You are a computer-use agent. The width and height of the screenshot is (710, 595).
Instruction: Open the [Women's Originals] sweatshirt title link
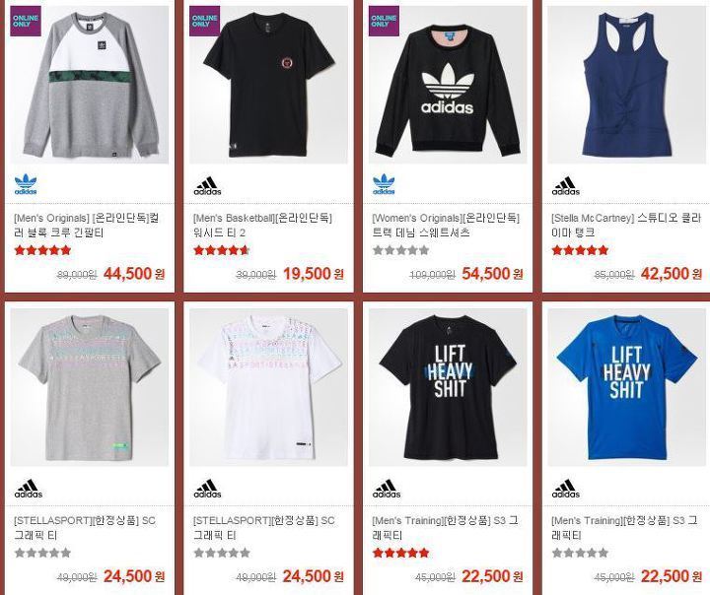(446, 226)
